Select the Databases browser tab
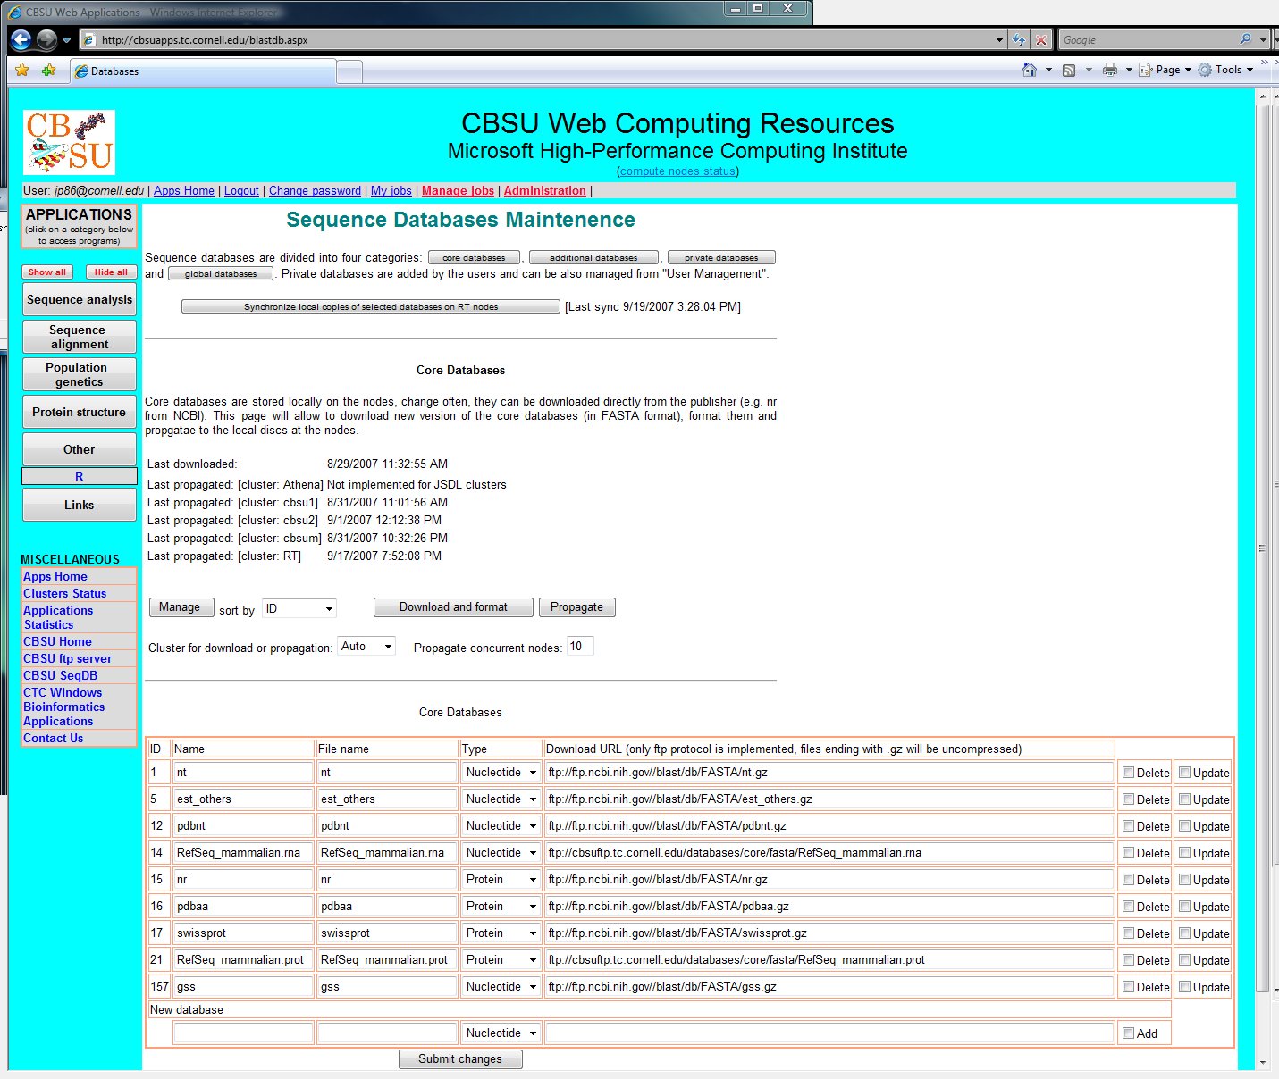Viewport: 1279px width, 1079px height. 204,71
